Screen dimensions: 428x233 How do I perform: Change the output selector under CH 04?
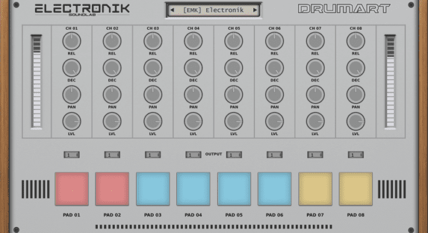(x=193, y=155)
